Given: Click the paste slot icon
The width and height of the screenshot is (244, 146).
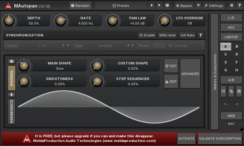Looking at the screenshot, I should click(x=239, y=91).
